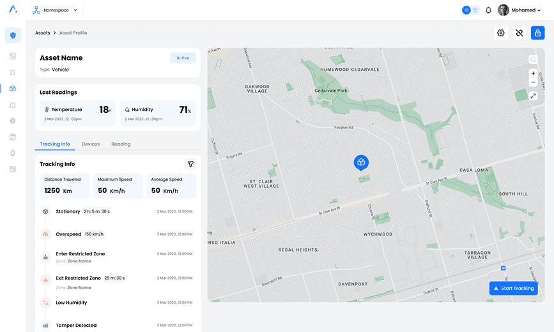
Task: Expand the map to fullscreen
Action: pos(533,96)
